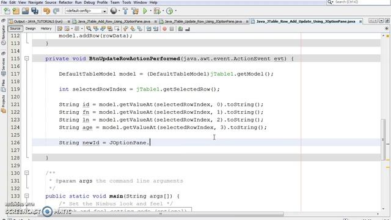391x220 pixels.
Task: Go to Previous Bookmark icon
Action: click(126, 29)
